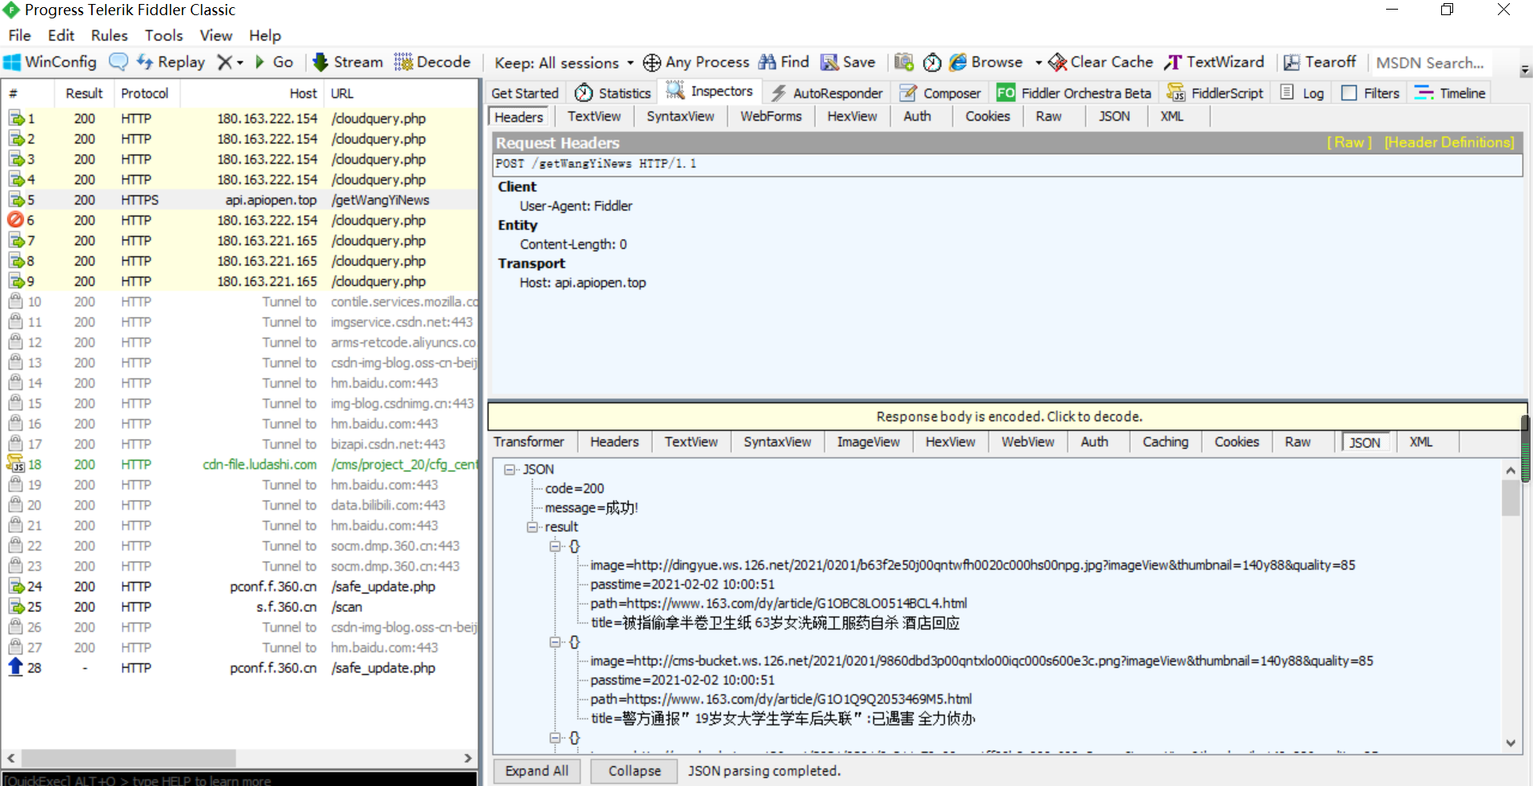Save sessions with the Save icon
Screen dimensions: 1533x786
point(848,62)
